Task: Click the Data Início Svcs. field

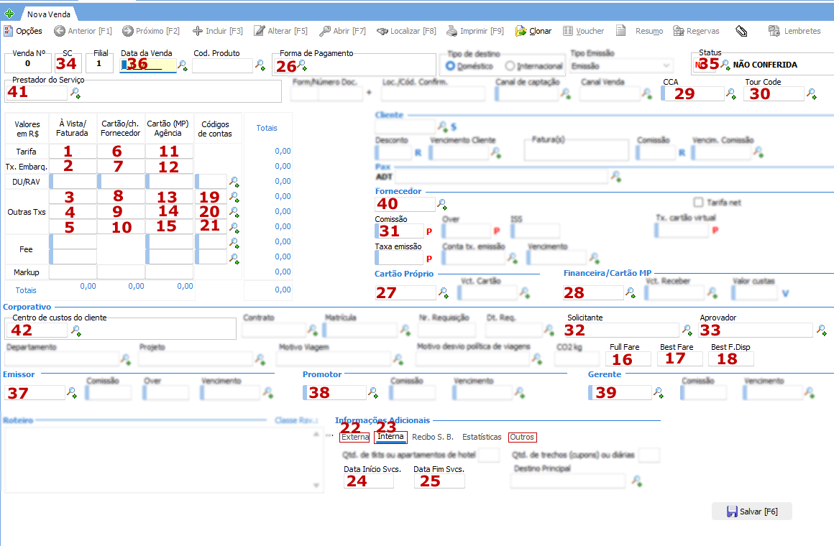Action: (369, 481)
